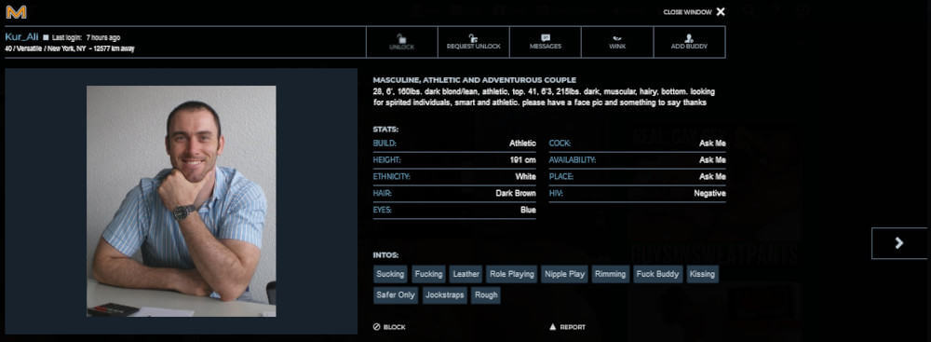Click the height value 191 cm

click(522, 160)
